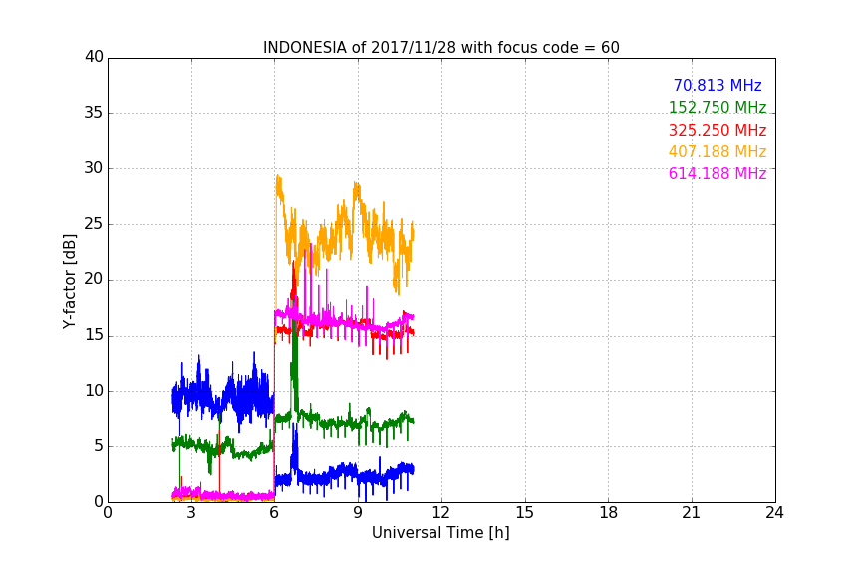
Task: Click the x-axis tick label 12
Action: coord(441,513)
